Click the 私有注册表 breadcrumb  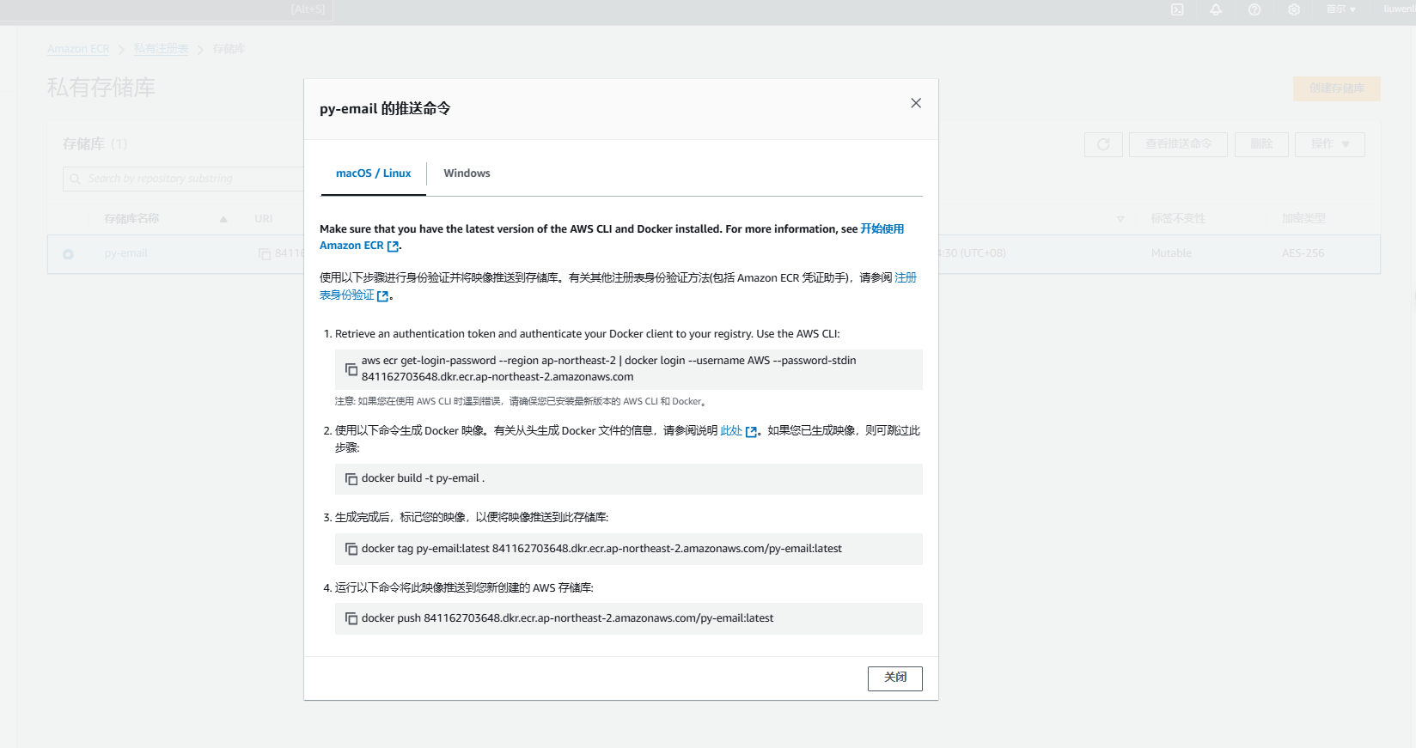(x=161, y=49)
